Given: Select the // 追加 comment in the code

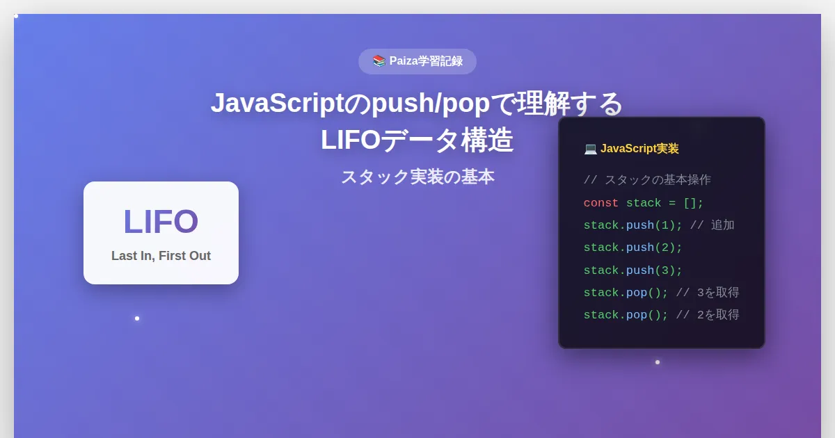Looking at the screenshot, I should point(713,225).
